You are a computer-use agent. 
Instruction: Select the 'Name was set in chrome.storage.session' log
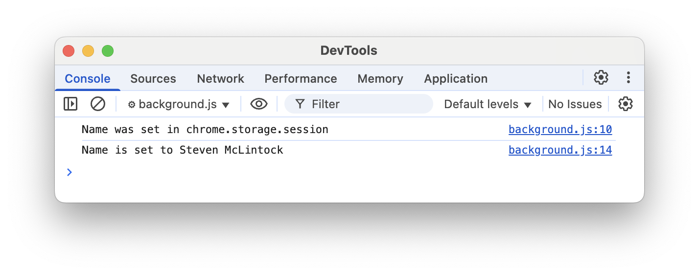(x=205, y=130)
